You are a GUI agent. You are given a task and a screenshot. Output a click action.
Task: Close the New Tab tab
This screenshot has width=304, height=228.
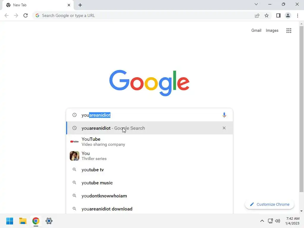coord(69,5)
